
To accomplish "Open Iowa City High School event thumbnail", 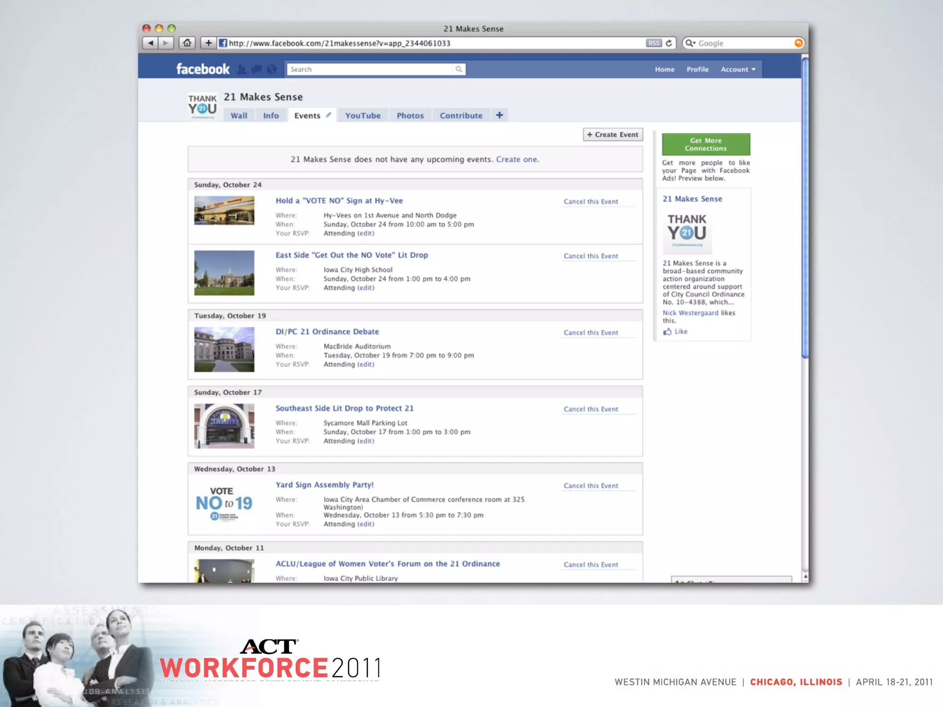I will click(x=224, y=273).
